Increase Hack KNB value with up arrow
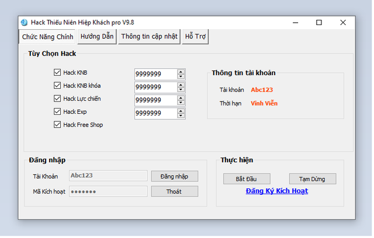This screenshot has width=374, height=238. tap(181, 72)
